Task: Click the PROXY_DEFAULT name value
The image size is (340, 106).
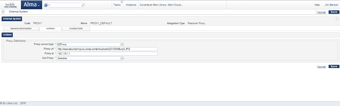Action: (x=101, y=23)
